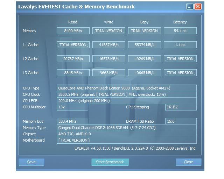Click Motherboard TRIAL VERSION field
This screenshot has width=224, height=179.
(x=127, y=140)
